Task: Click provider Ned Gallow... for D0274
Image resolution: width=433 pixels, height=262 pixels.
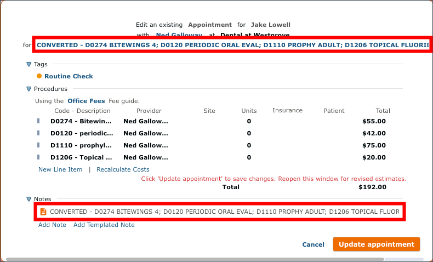Action: point(146,121)
